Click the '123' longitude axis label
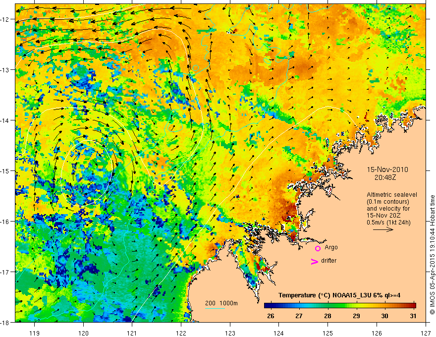 230,333
